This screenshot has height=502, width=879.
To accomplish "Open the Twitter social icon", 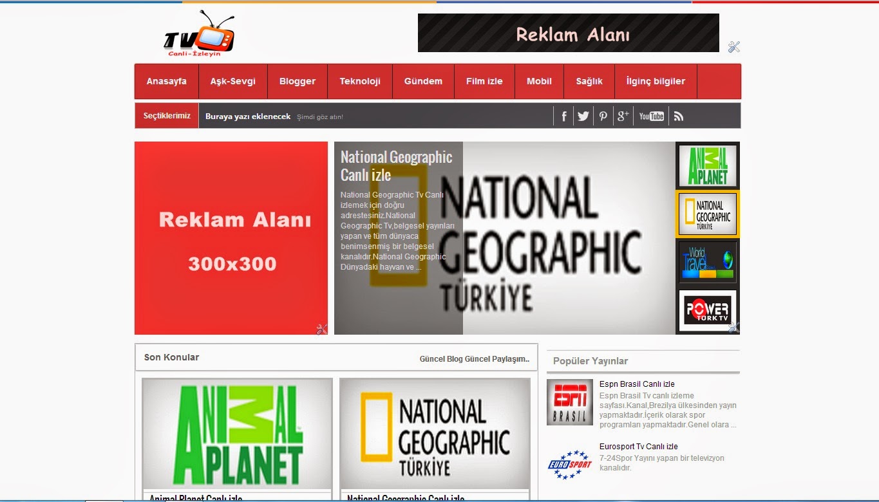I will coord(583,116).
